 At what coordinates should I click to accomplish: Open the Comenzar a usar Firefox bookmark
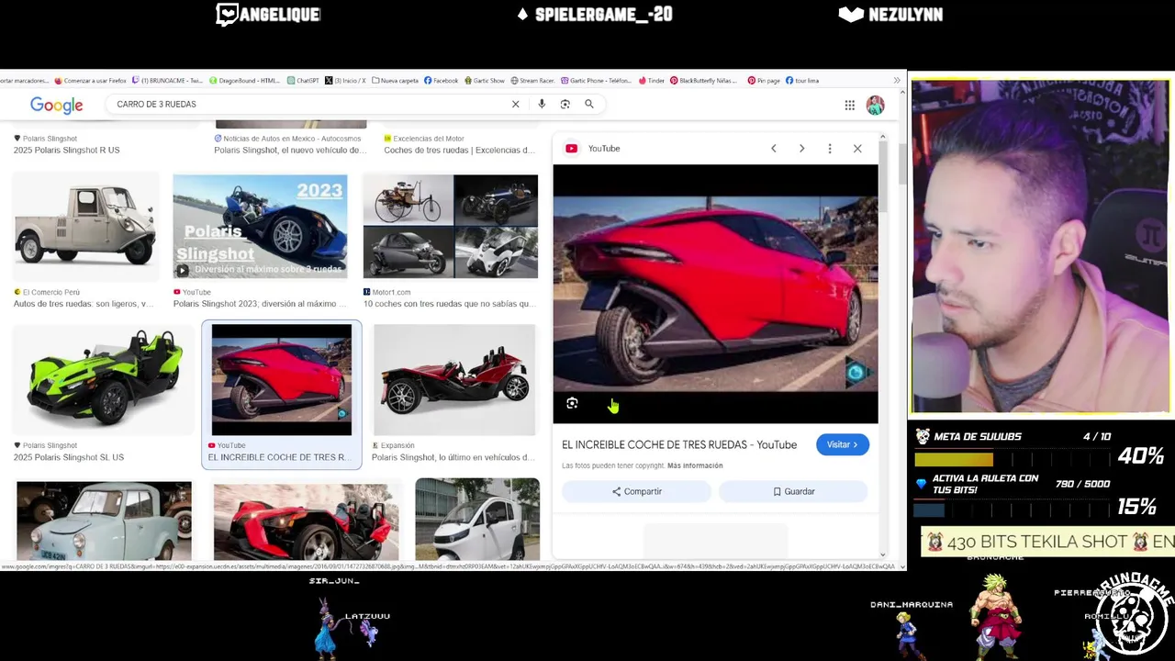click(90, 81)
